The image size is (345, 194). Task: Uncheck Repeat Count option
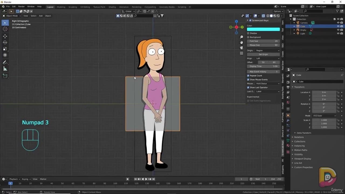248,76
